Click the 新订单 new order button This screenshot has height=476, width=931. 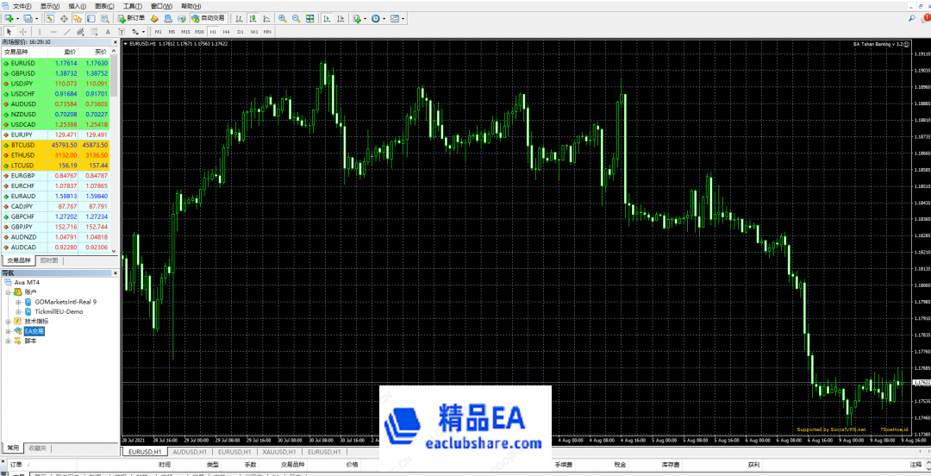click(132, 18)
